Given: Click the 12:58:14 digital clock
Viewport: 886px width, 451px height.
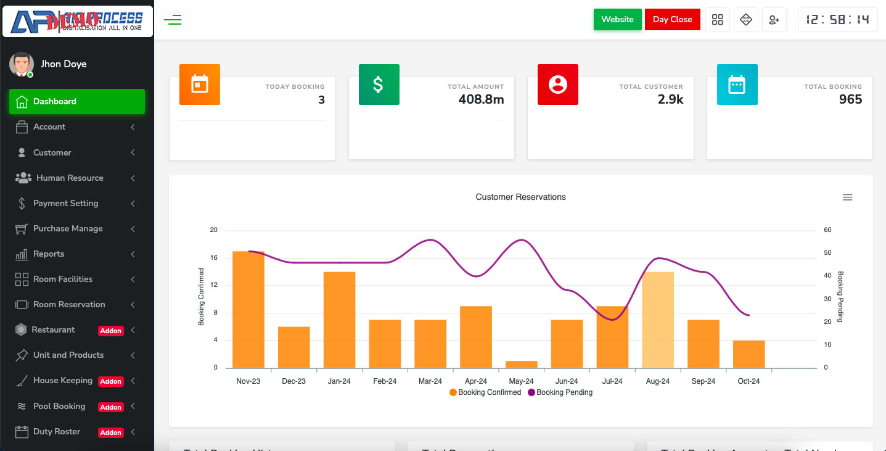Looking at the screenshot, I should [x=837, y=20].
